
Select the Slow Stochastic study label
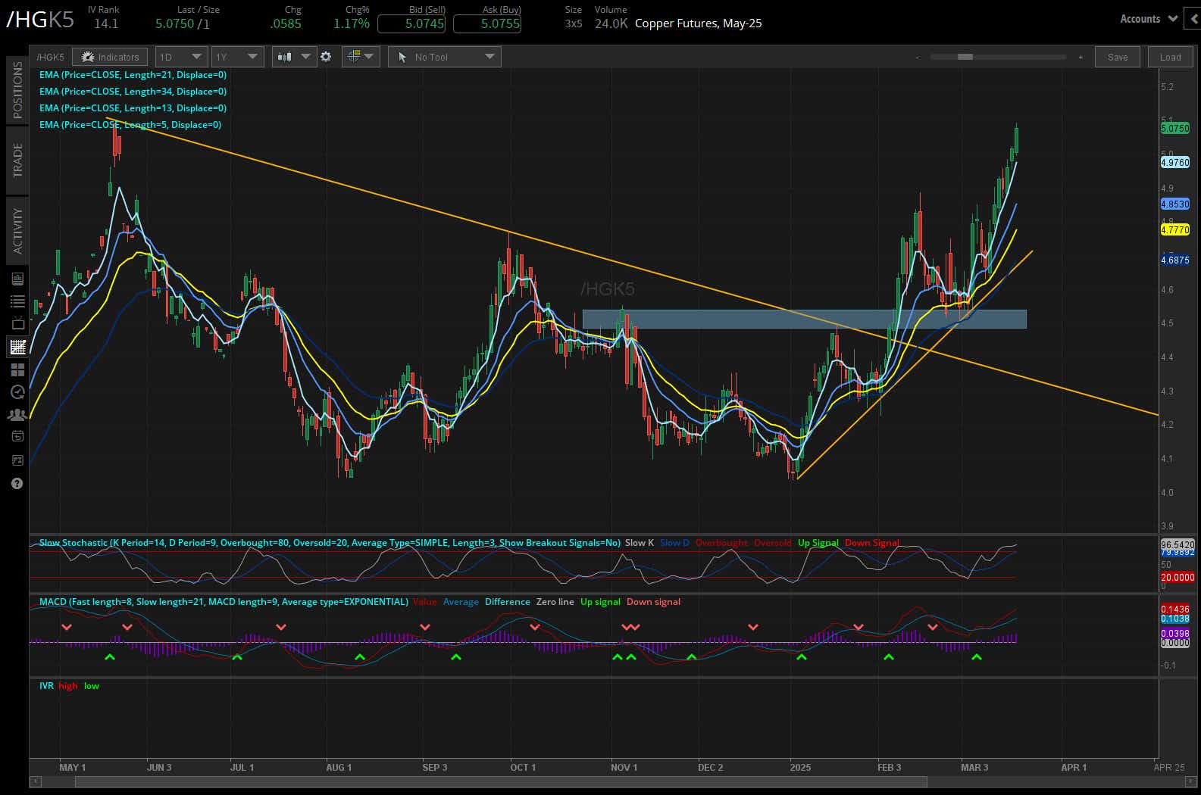(x=330, y=542)
